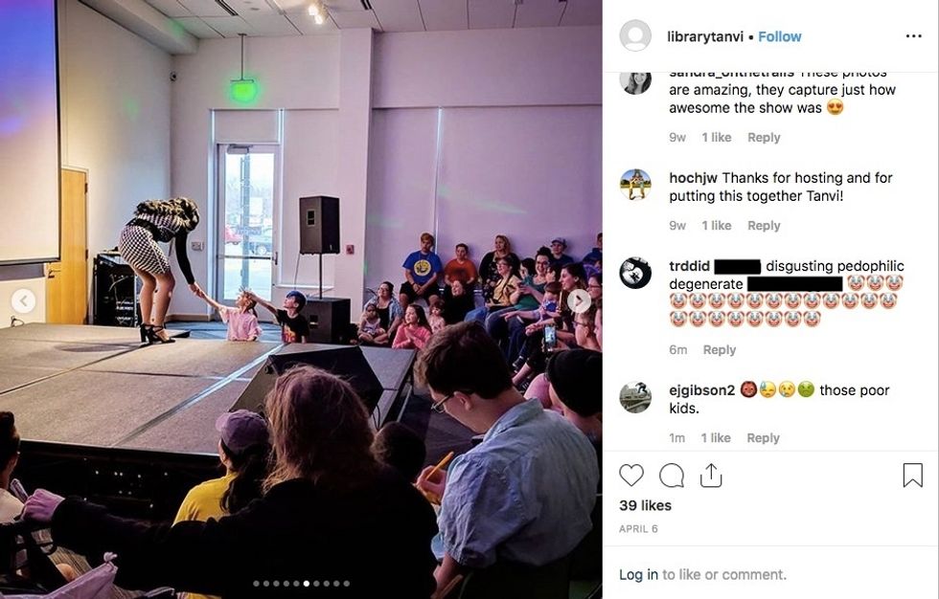This screenshot has height=599, width=939.
Task: View the 1 like on hochjw's comment
Action: [717, 226]
